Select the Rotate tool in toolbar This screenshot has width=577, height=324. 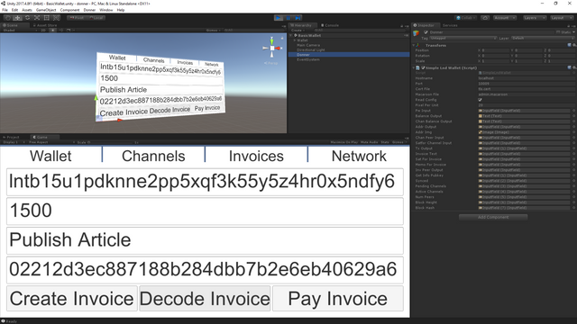coord(27,18)
